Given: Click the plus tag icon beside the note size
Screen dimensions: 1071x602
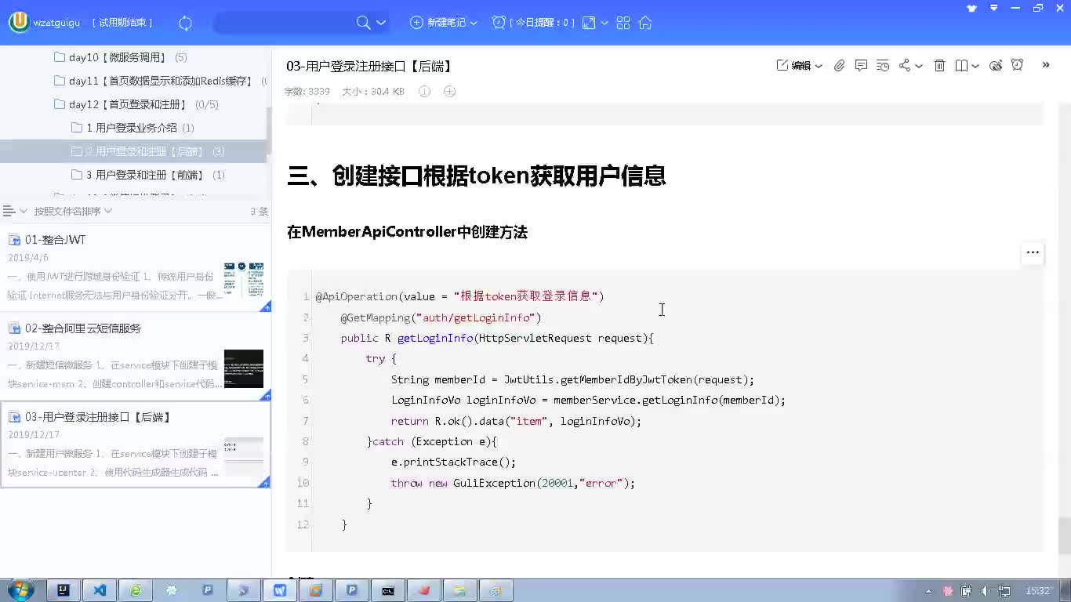Looking at the screenshot, I should [x=450, y=92].
